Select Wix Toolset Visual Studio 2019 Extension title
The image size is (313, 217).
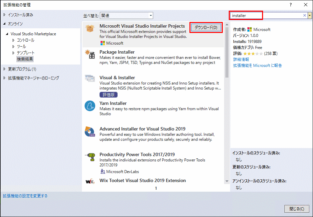coord(143,180)
